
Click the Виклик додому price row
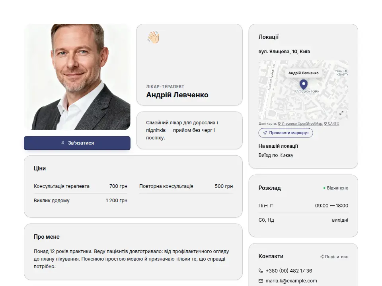click(80, 201)
